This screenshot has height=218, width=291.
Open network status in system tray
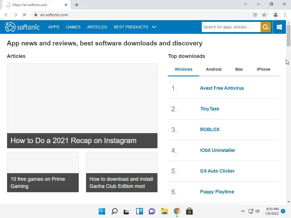tap(251, 211)
